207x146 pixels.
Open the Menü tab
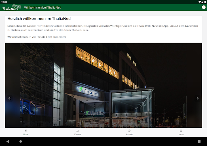pos(181,132)
